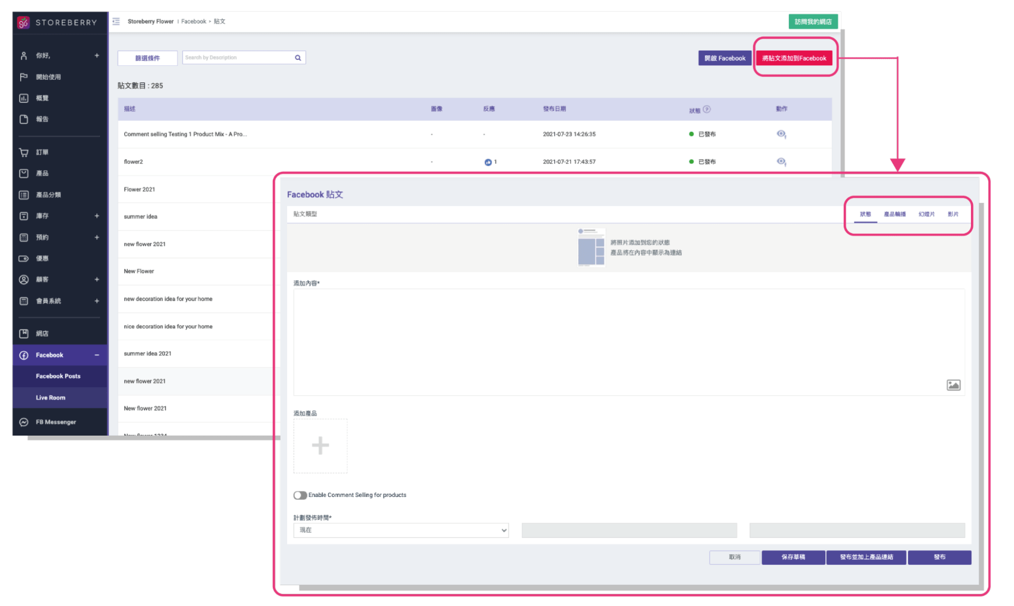Open 優惠 promotions icon
This screenshot has width=1014, height=606.
pos(23,259)
